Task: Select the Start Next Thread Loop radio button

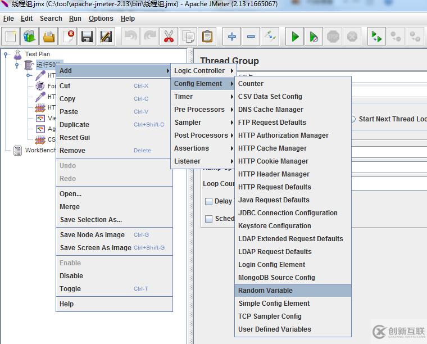Action: [353, 119]
